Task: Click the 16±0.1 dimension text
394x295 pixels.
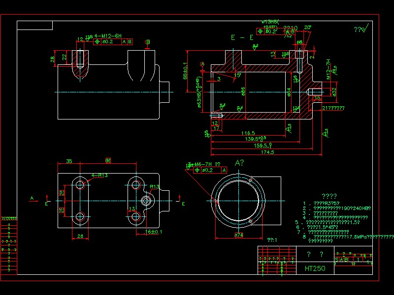Action: tap(154, 232)
